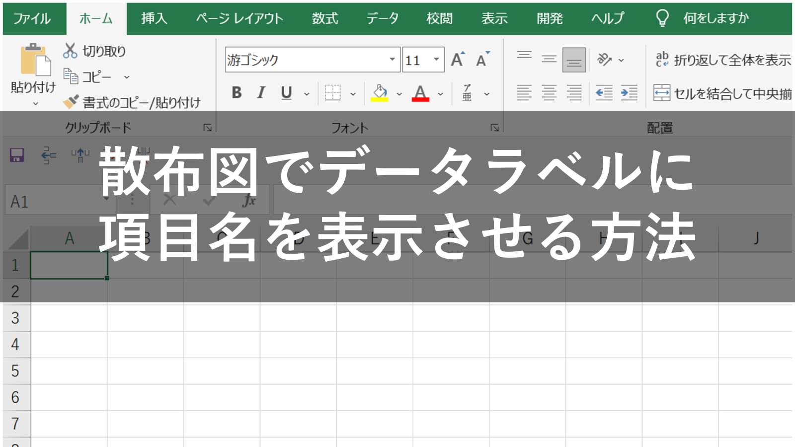Switch to the 校閲 tab
Screen dimensions: 795x447
pyautogui.click(x=440, y=19)
